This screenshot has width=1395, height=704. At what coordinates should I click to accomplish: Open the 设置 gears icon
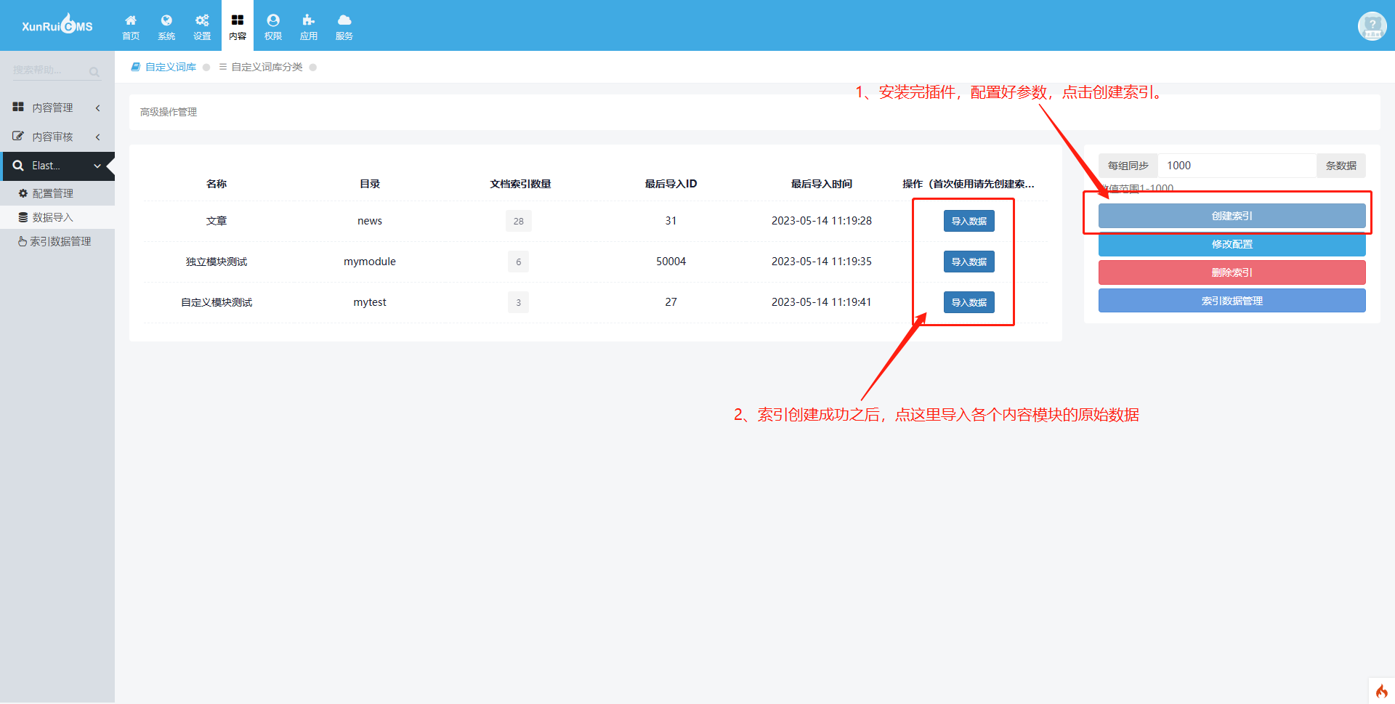click(x=202, y=20)
